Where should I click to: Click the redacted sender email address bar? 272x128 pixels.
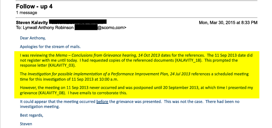[78, 22]
